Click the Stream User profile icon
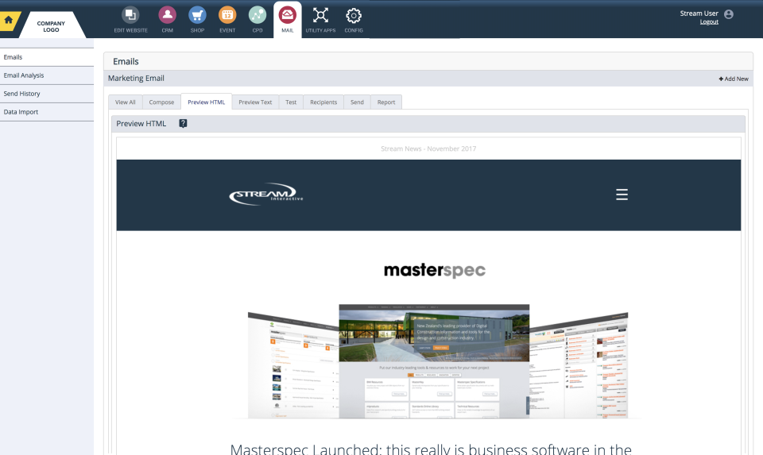This screenshot has width=763, height=455. [729, 14]
